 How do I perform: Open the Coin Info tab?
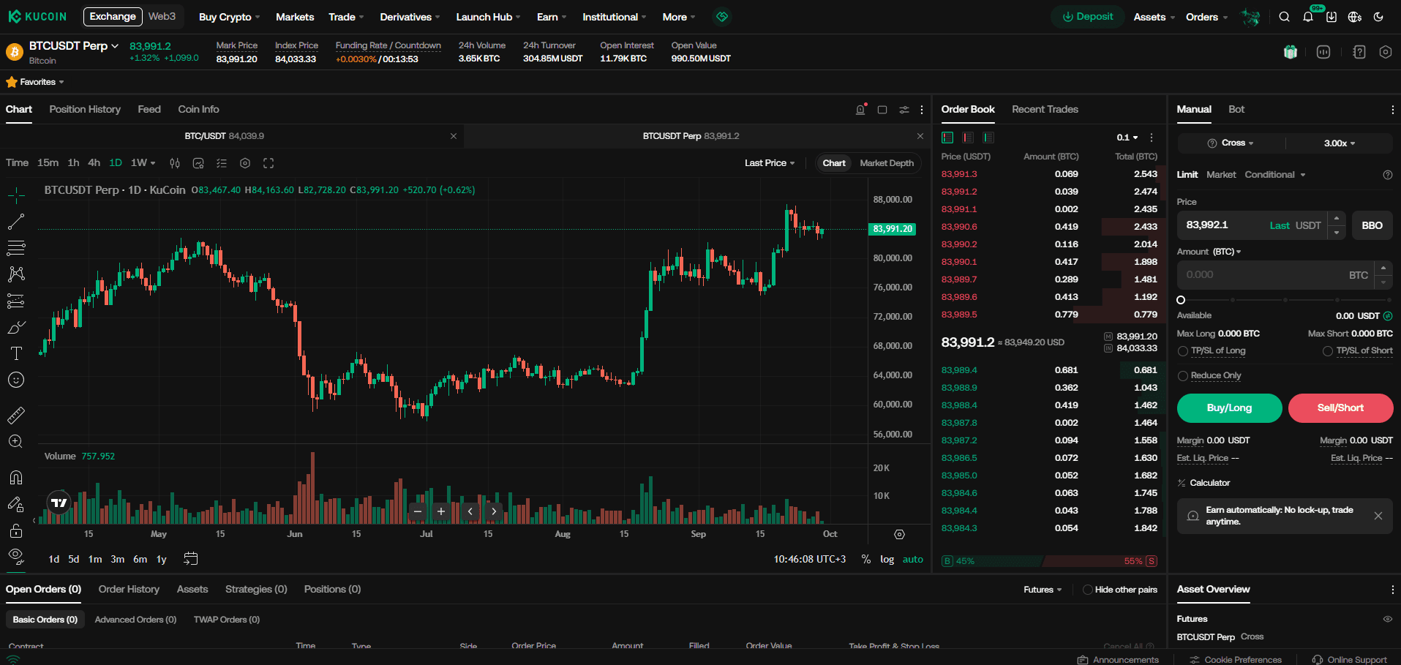click(x=198, y=109)
